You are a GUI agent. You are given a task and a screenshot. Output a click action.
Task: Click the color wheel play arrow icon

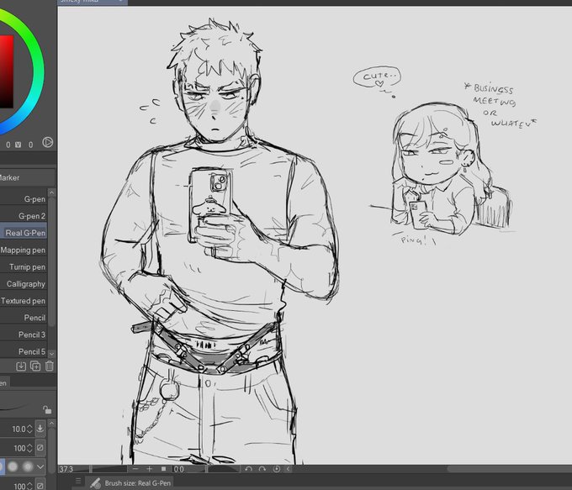pyautogui.click(x=47, y=142)
